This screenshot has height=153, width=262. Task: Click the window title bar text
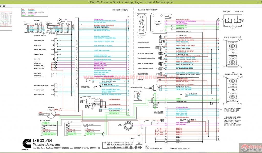[x=131, y=2]
